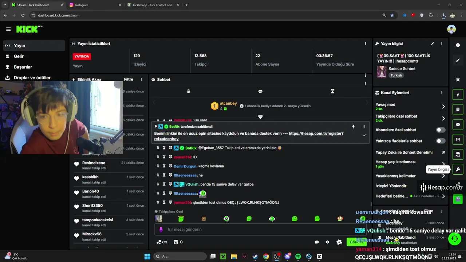The width and height of the screenshot is (466, 262).
Task: Click the Windows Start button
Action: click(147, 257)
